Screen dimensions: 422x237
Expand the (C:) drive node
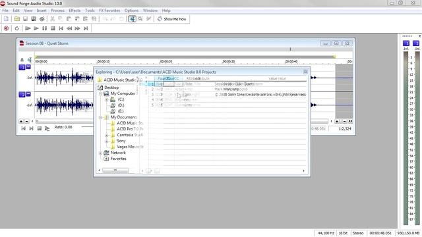pos(107,99)
